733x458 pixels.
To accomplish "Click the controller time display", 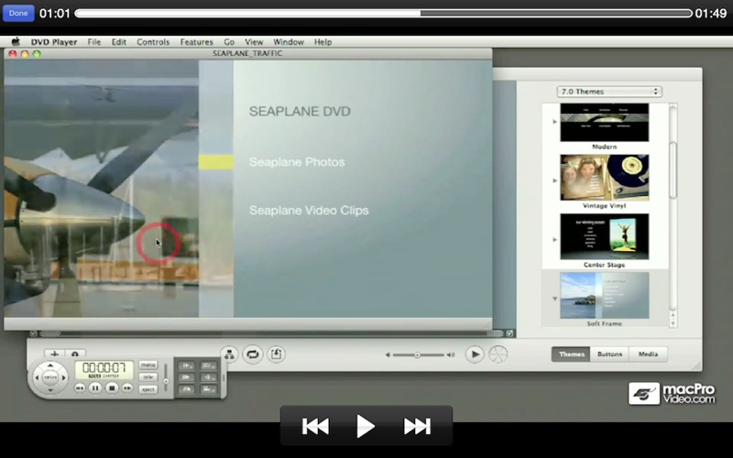I will click(104, 370).
